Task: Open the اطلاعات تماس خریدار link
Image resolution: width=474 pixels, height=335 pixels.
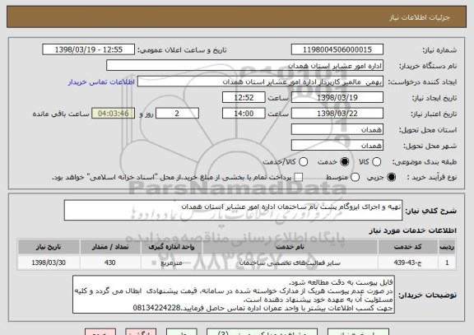Action: coord(101,82)
